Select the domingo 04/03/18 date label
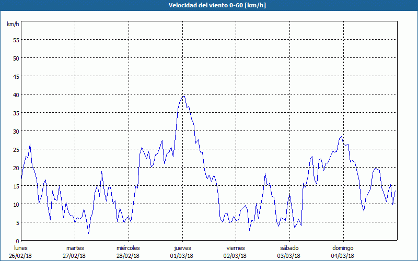Image resolution: width=418 pixels, height=261 pixels. (343, 252)
